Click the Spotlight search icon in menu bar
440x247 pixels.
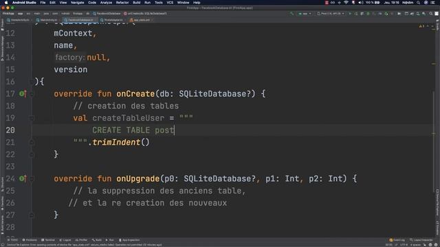[x=419, y=3]
